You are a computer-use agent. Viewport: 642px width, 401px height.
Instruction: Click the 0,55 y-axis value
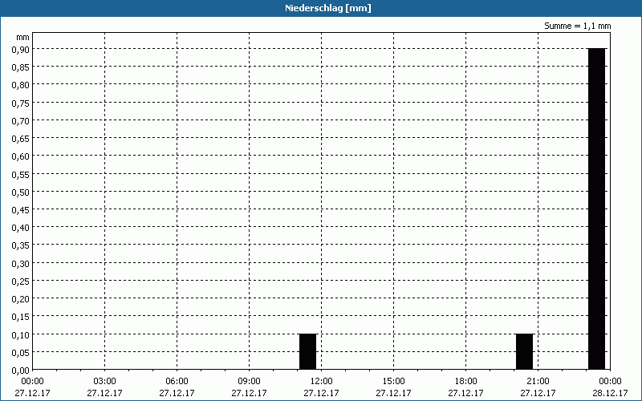[x=21, y=174]
